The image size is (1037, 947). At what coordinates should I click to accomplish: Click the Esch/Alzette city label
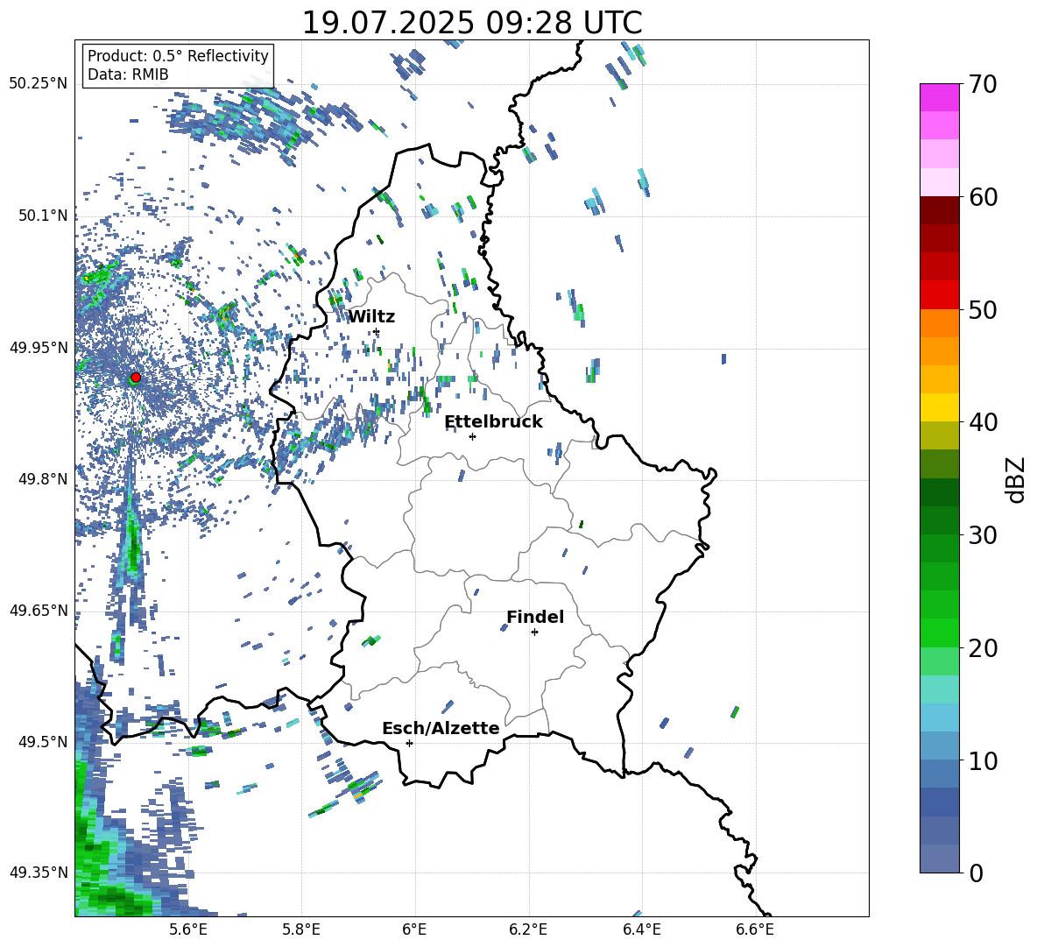[441, 728]
